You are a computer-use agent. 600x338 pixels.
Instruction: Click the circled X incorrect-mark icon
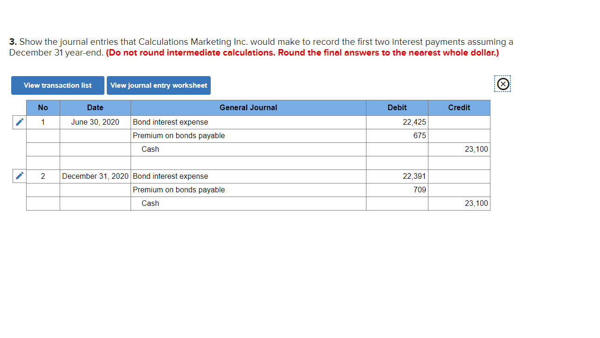(x=503, y=84)
